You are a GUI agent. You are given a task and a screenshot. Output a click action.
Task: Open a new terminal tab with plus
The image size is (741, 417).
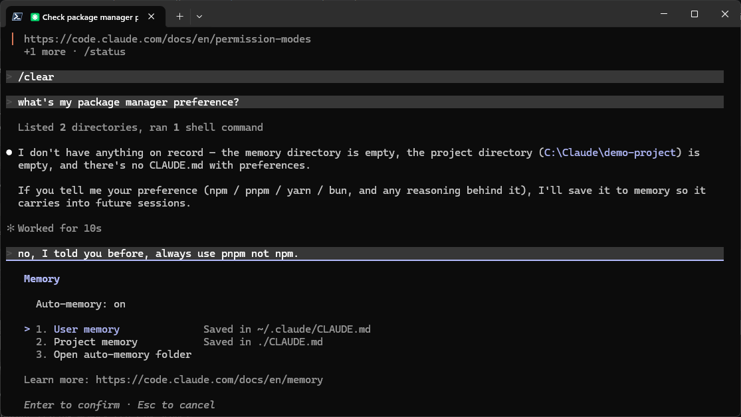pyautogui.click(x=179, y=17)
